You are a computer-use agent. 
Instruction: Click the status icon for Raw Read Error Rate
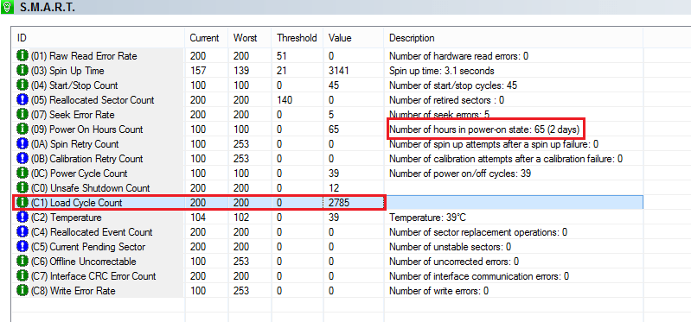point(22,56)
